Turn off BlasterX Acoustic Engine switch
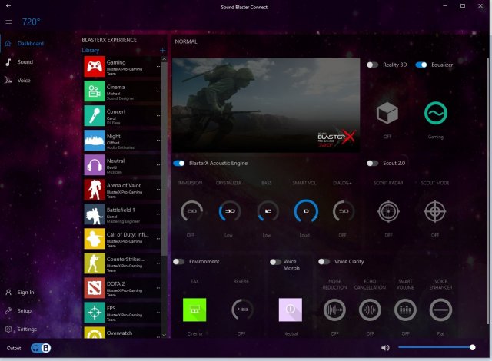Screen dimensions: 492x361 179,163
